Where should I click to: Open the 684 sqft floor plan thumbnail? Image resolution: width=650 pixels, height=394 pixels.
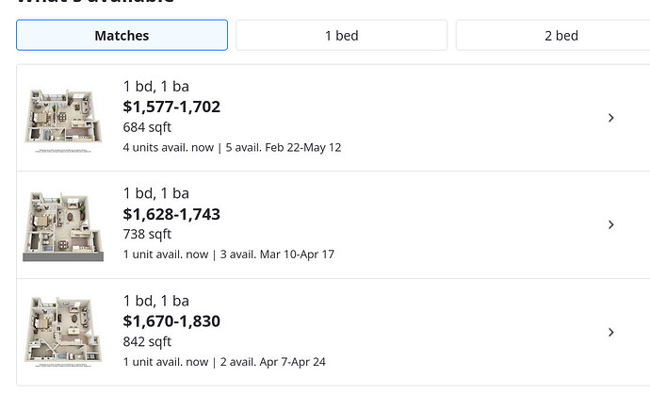click(x=63, y=120)
